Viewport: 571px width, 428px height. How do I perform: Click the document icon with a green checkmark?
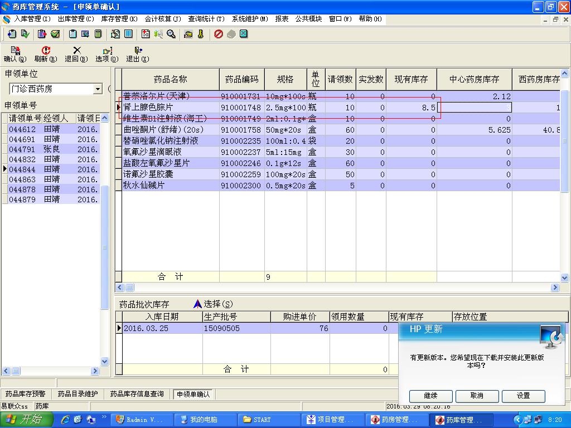[x=25, y=34]
